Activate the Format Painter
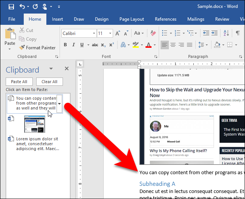The height and width of the screenshot is (199, 245). point(37,47)
